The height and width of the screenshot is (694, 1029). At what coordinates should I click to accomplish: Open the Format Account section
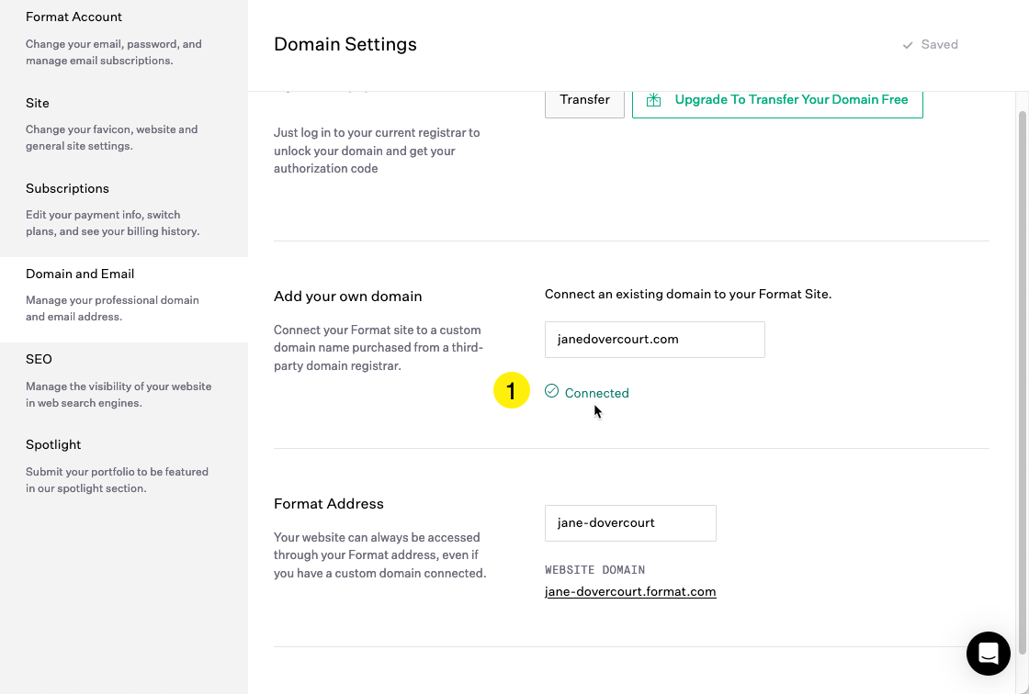[73, 17]
